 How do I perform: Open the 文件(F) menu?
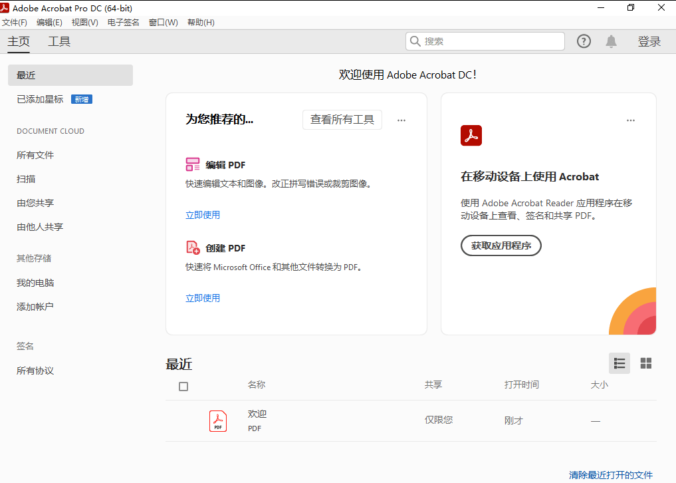coord(15,23)
